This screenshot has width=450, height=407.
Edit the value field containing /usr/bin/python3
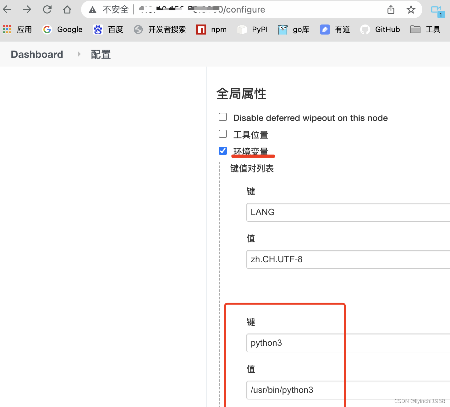pos(348,390)
